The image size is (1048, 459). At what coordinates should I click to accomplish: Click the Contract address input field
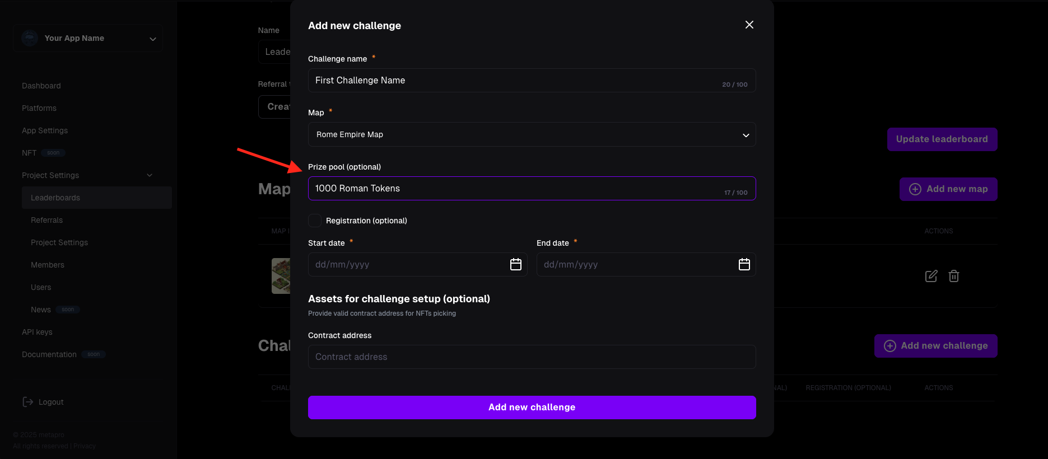click(x=532, y=357)
